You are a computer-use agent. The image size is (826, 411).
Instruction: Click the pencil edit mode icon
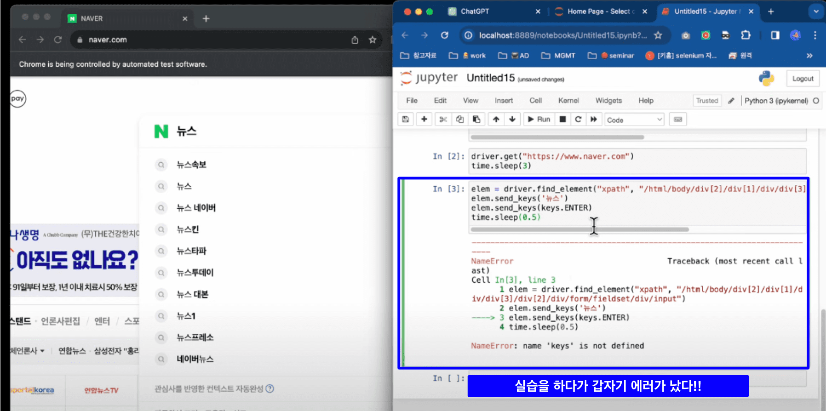(731, 101)
